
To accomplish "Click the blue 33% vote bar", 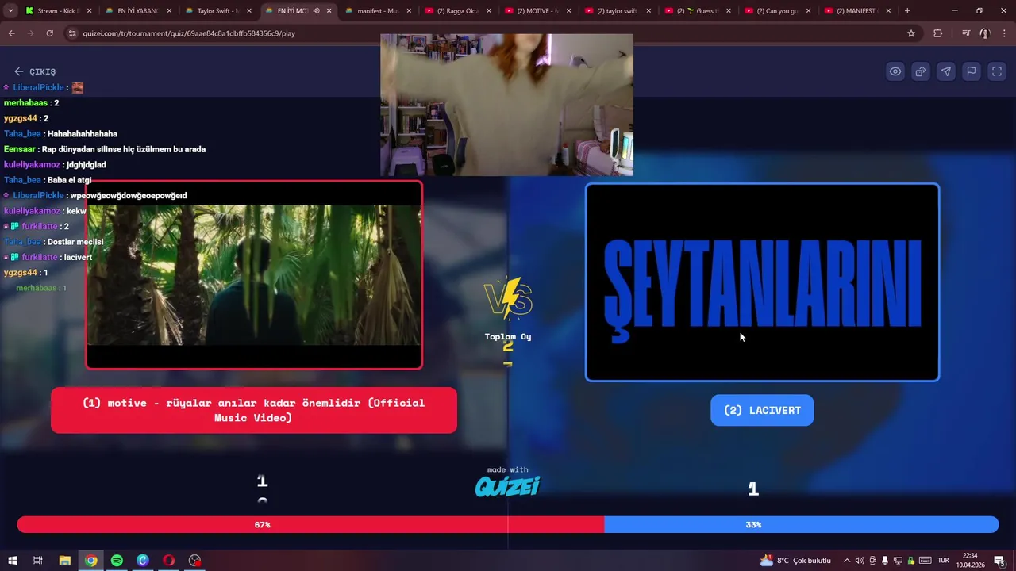I will (801, 524).
